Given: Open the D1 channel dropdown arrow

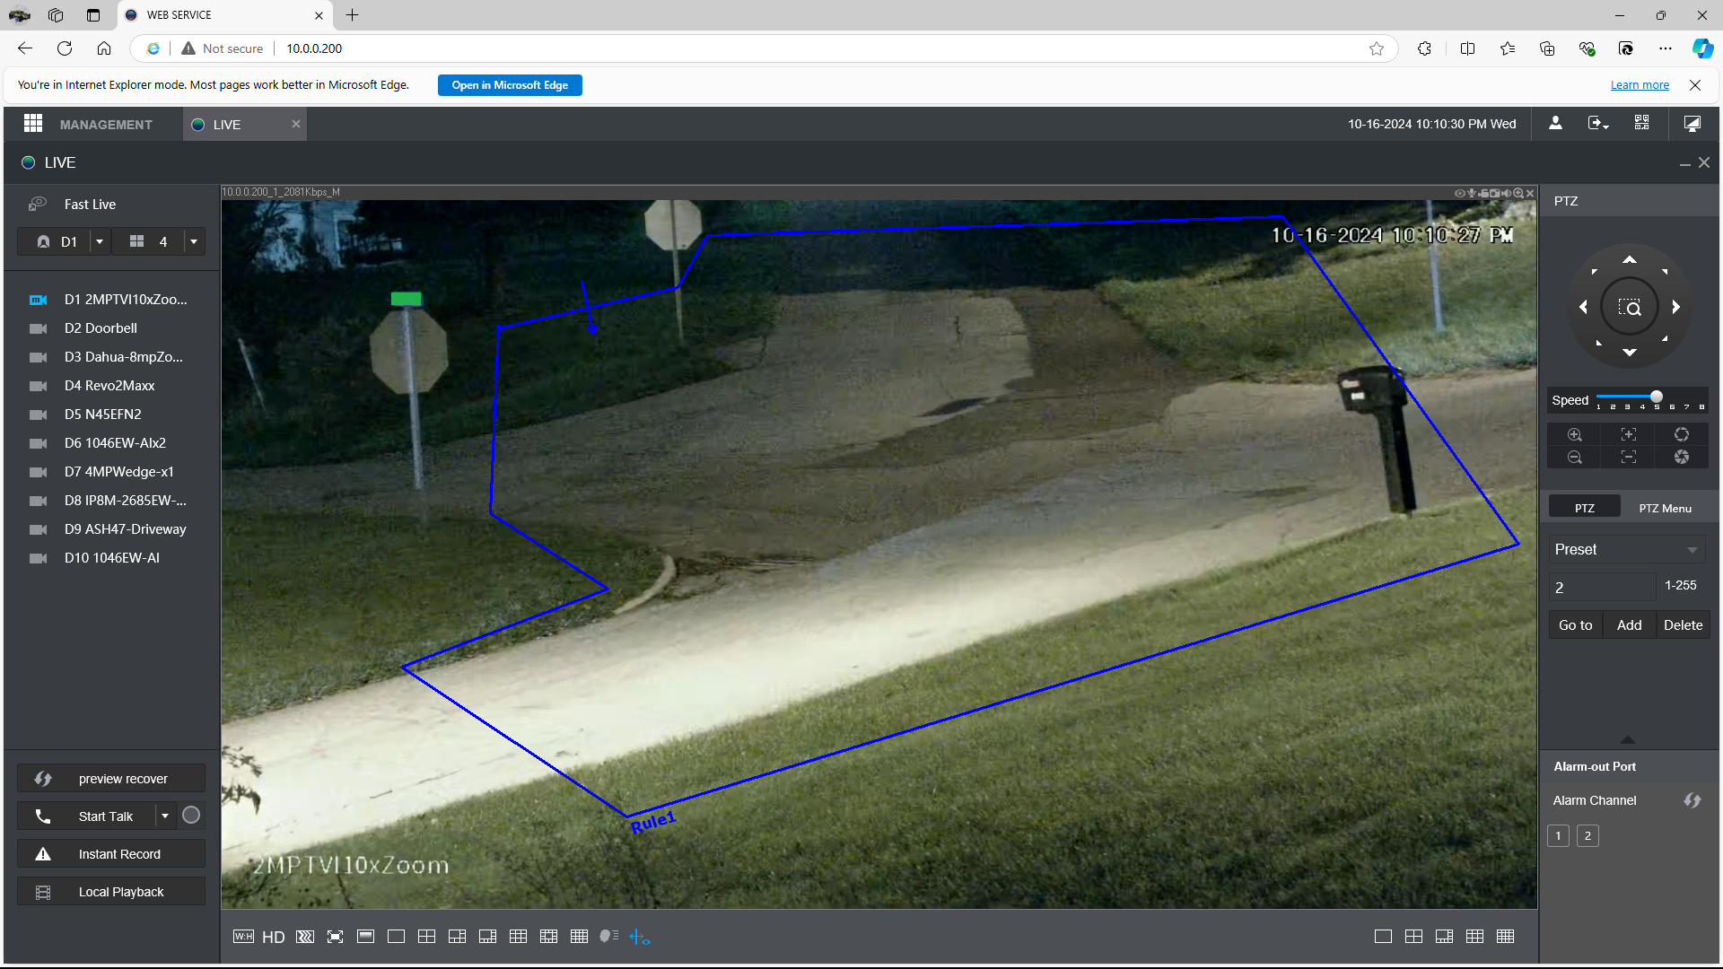Looking at the screenshot, I should (x=100, y=241).
